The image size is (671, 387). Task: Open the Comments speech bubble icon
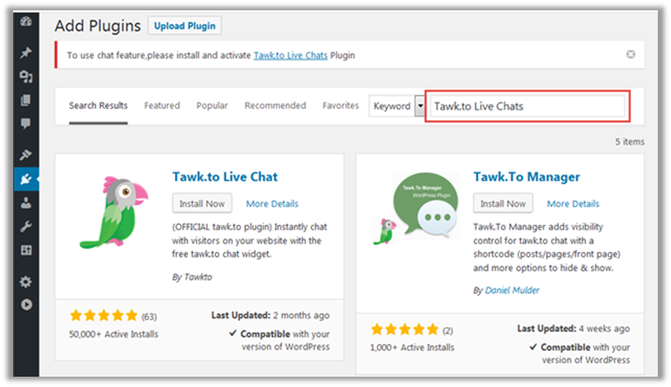click(26, 124)
